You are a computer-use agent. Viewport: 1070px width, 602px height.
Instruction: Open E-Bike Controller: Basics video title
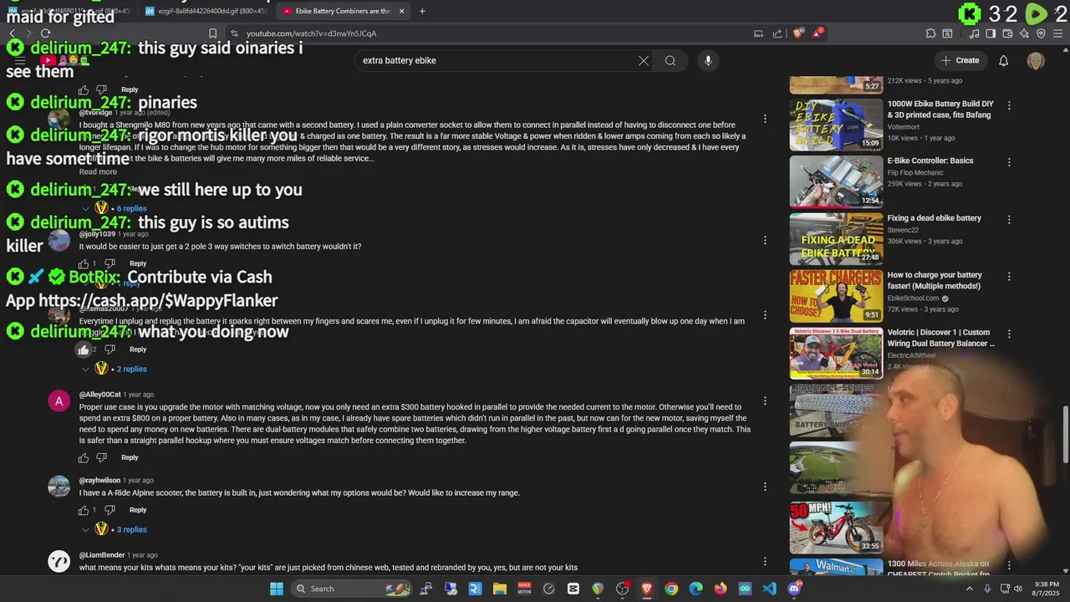point(930,161)
